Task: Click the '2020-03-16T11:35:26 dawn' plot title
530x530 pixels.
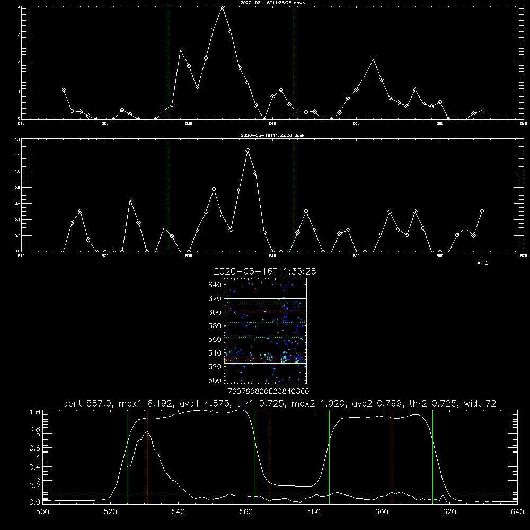Action: coord(272,3)
